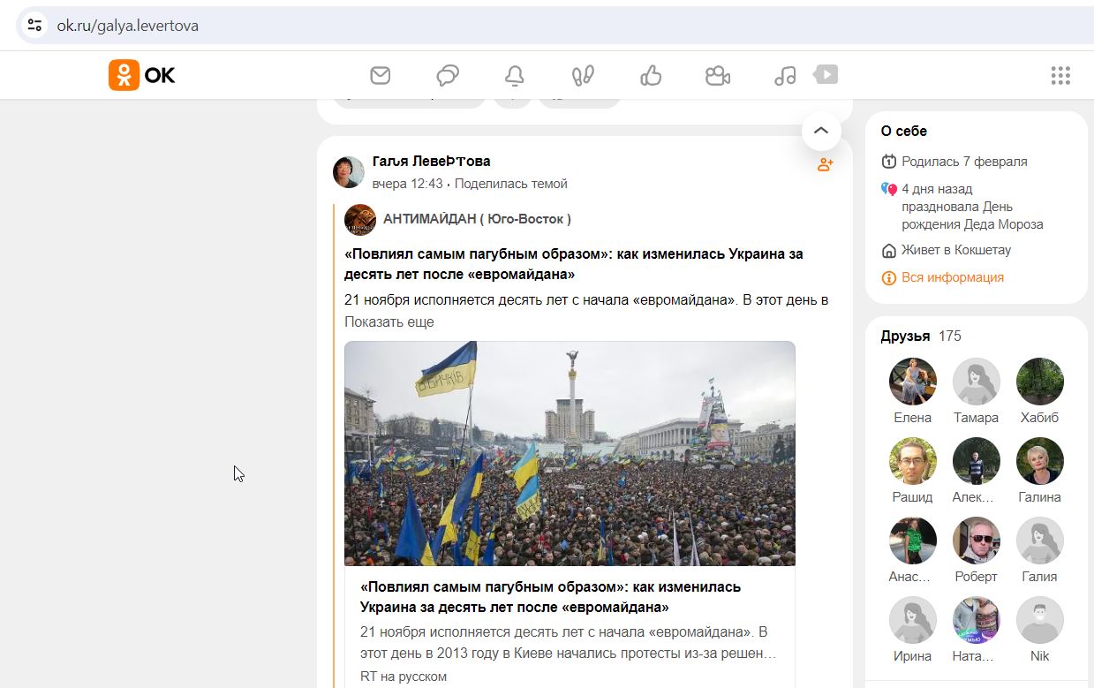The height and width of the screenshot is (688, 1094).
Task: Open the АНТИМАЙДАН ( Юго-Восток ) group link
Action: point(477,219)
